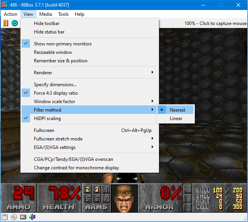Expand the Renderer submenu
The width and height of the screenshot is (248, 222).
(90, 73)
